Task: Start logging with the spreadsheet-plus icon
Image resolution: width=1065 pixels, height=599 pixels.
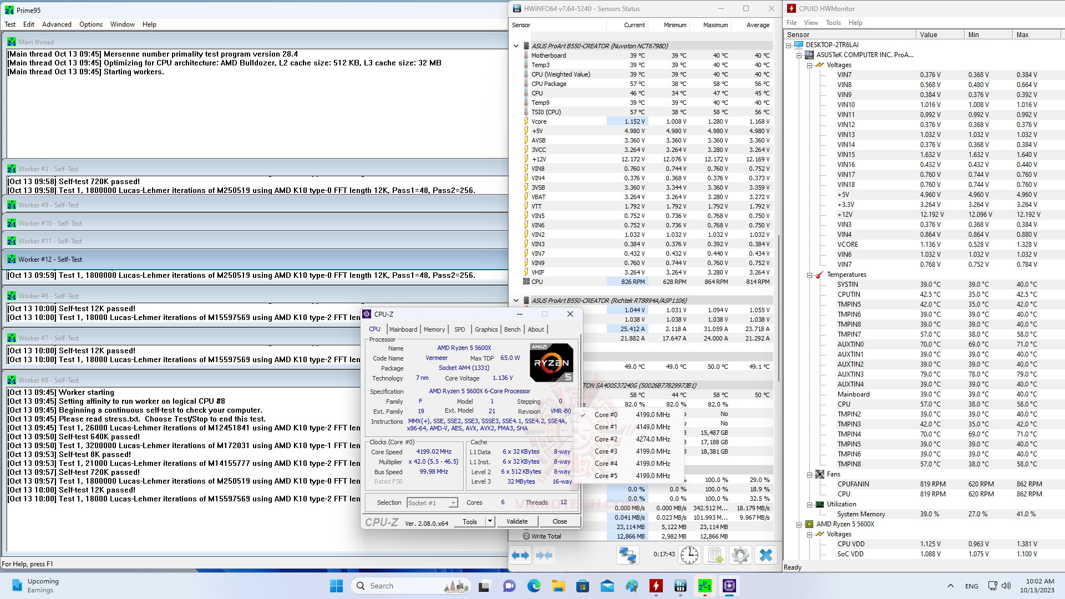Action: [715, 555]
